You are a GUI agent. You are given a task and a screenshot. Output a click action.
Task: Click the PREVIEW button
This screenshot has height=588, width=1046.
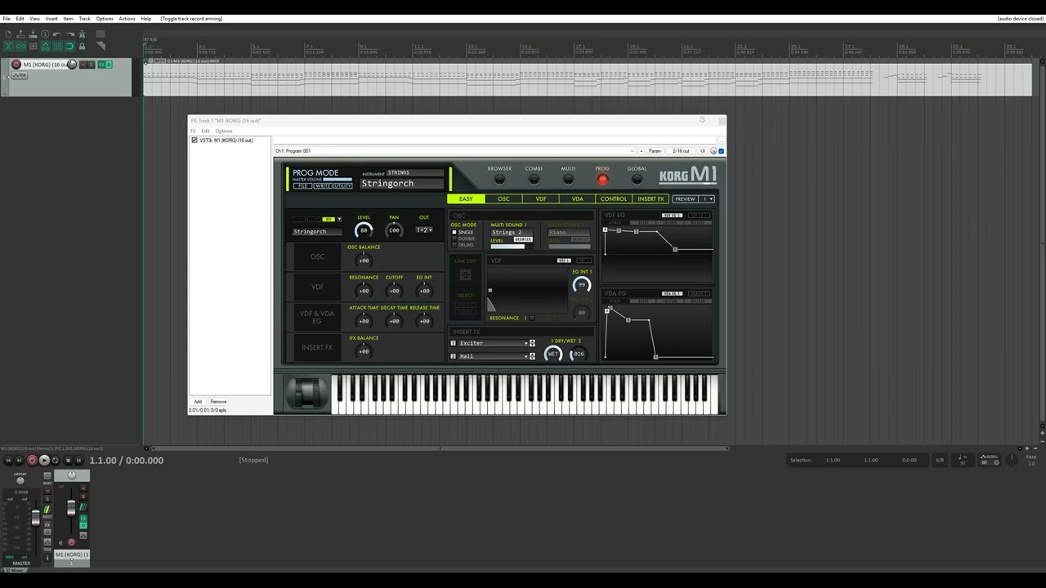click(685, 198)
